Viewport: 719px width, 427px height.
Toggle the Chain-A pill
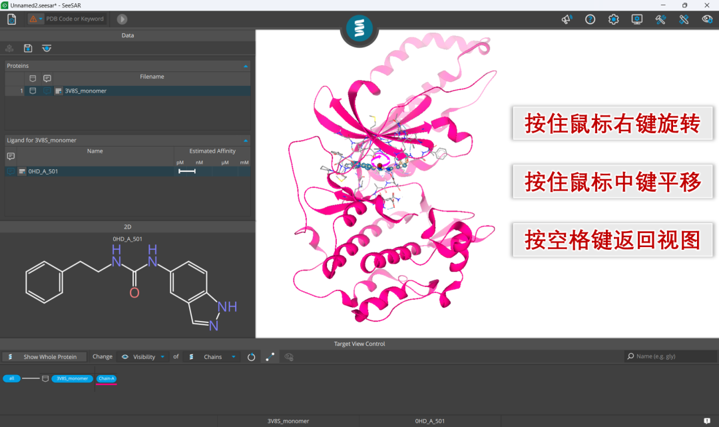[107, 378]
